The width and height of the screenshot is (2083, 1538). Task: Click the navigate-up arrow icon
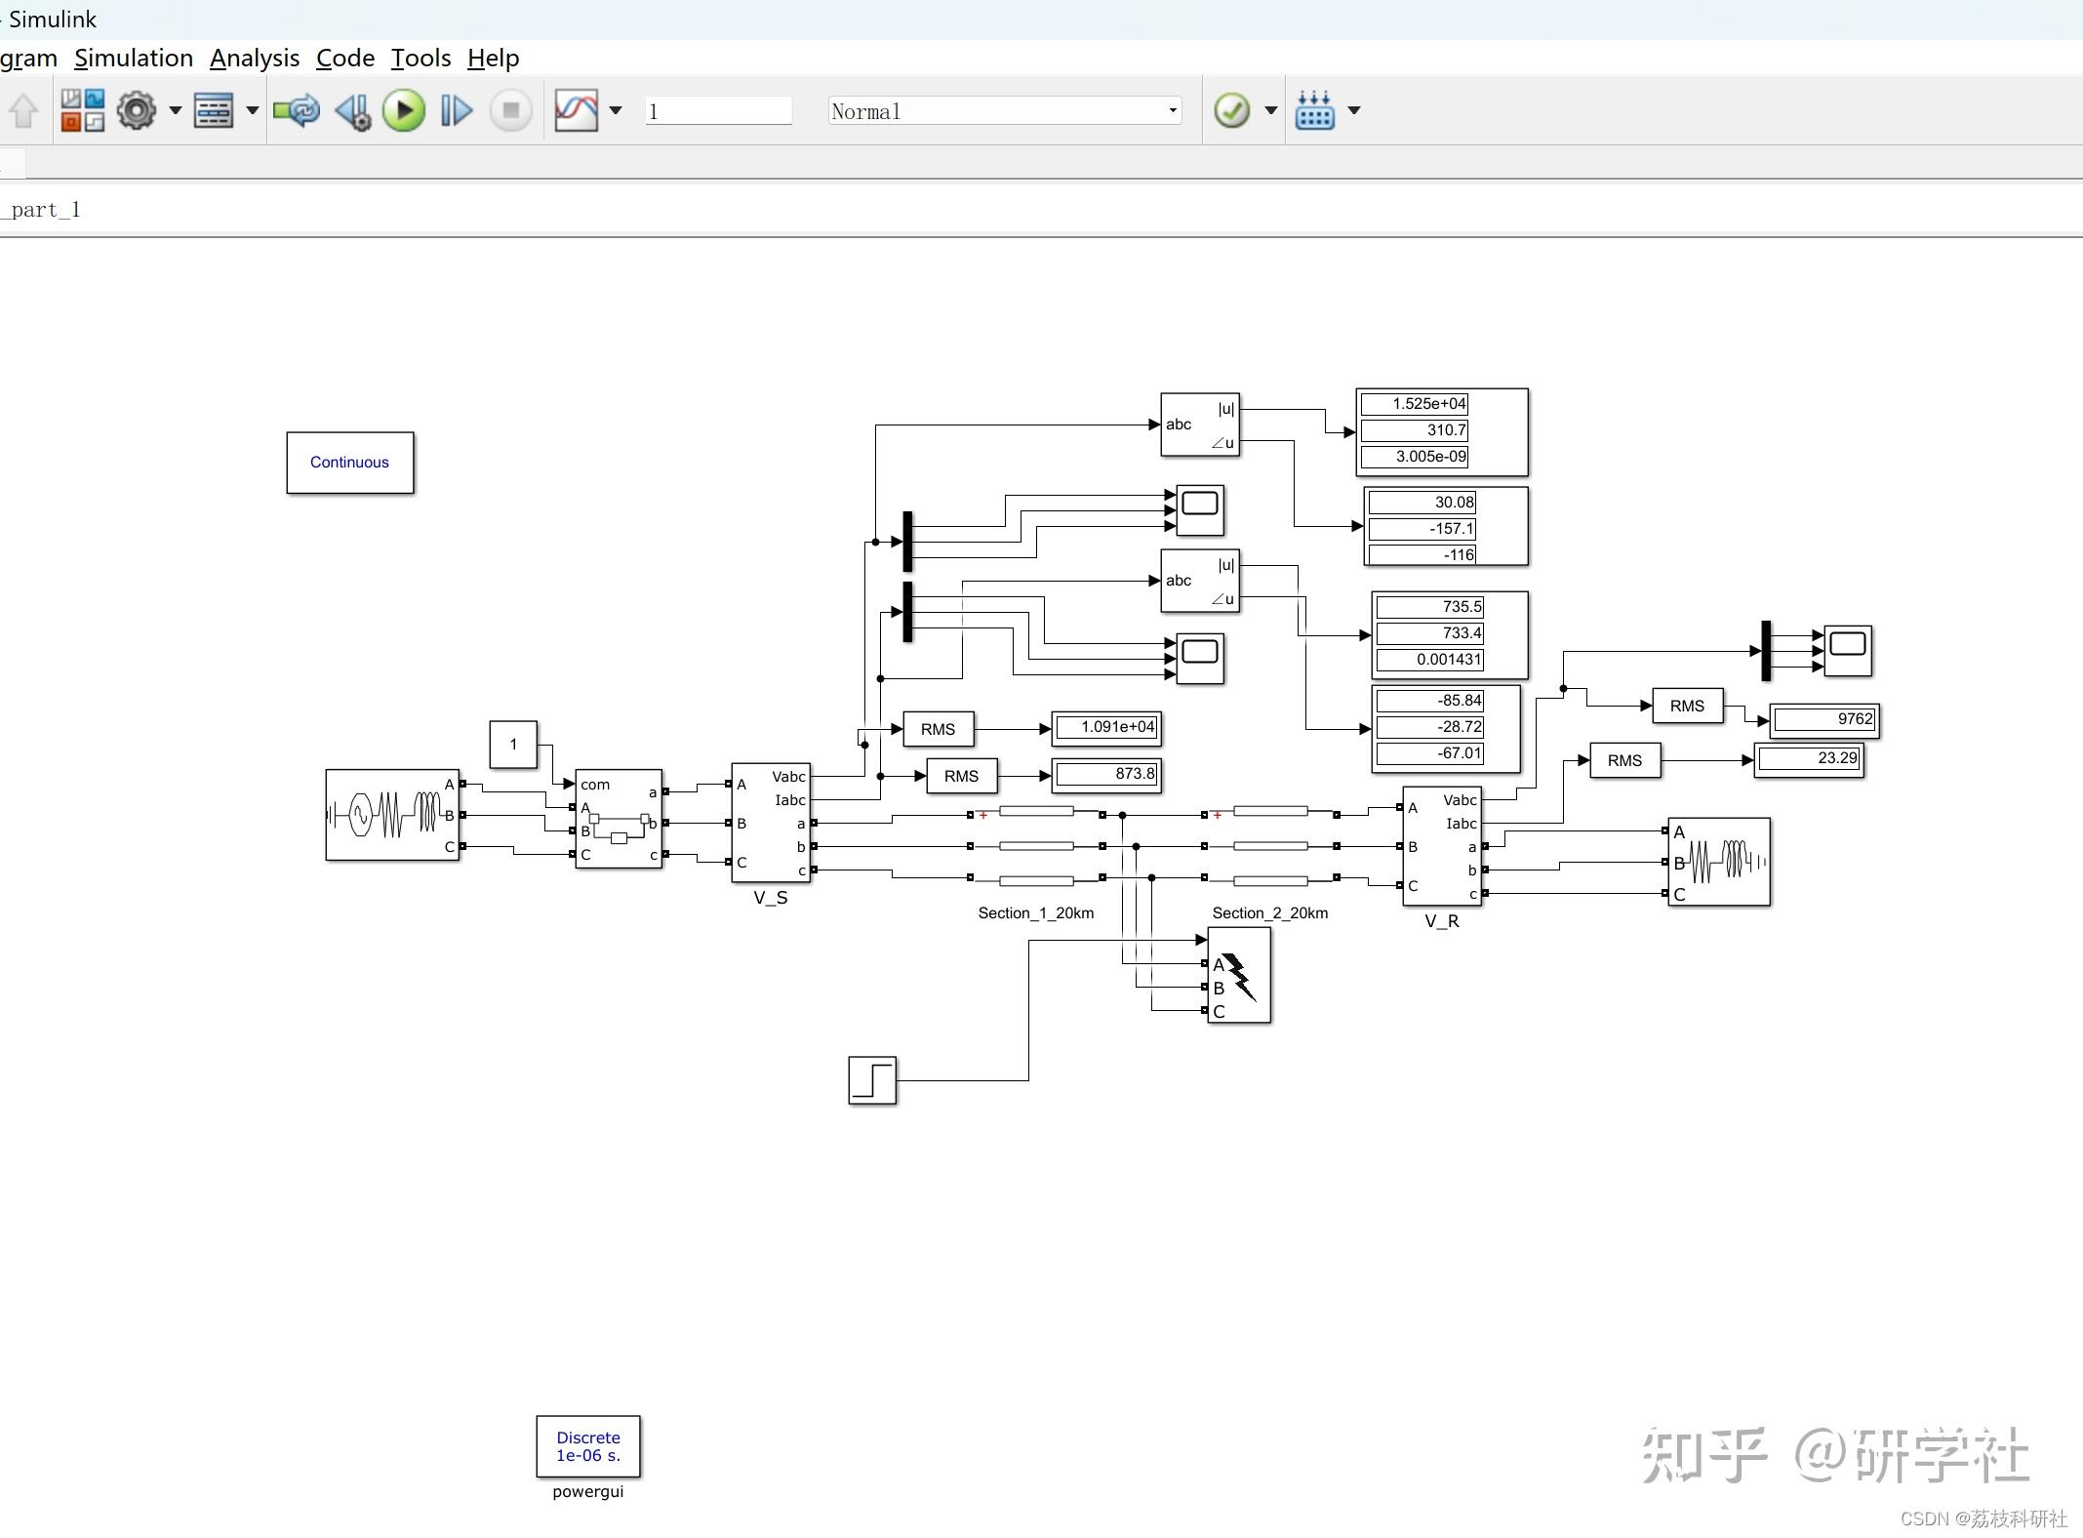pos(23,110)
